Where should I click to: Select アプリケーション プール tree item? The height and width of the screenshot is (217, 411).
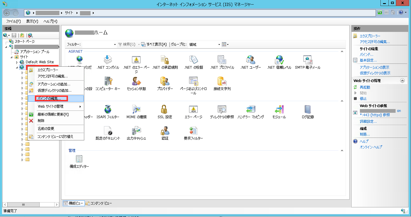[35, 52]
